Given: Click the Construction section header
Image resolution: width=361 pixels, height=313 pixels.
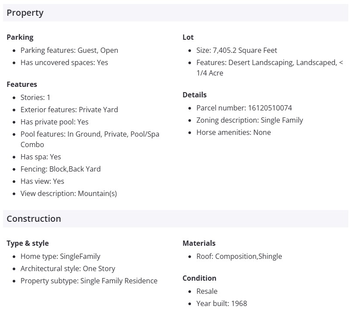Looking at the screenshot, I should tap(34, 219).
